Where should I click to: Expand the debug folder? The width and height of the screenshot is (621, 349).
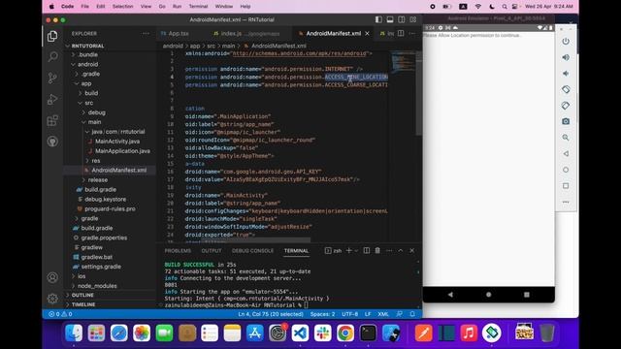point(96,112)
